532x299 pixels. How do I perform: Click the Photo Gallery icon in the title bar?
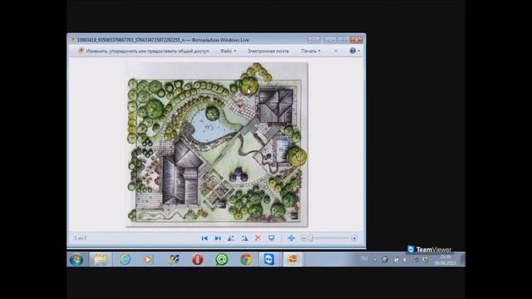coord(72,40)
